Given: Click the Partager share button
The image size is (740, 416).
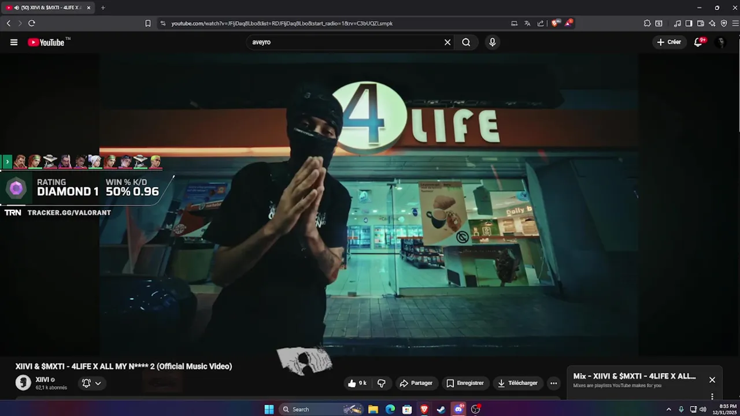Looking at the screenshot, I should tap(416, 383).
